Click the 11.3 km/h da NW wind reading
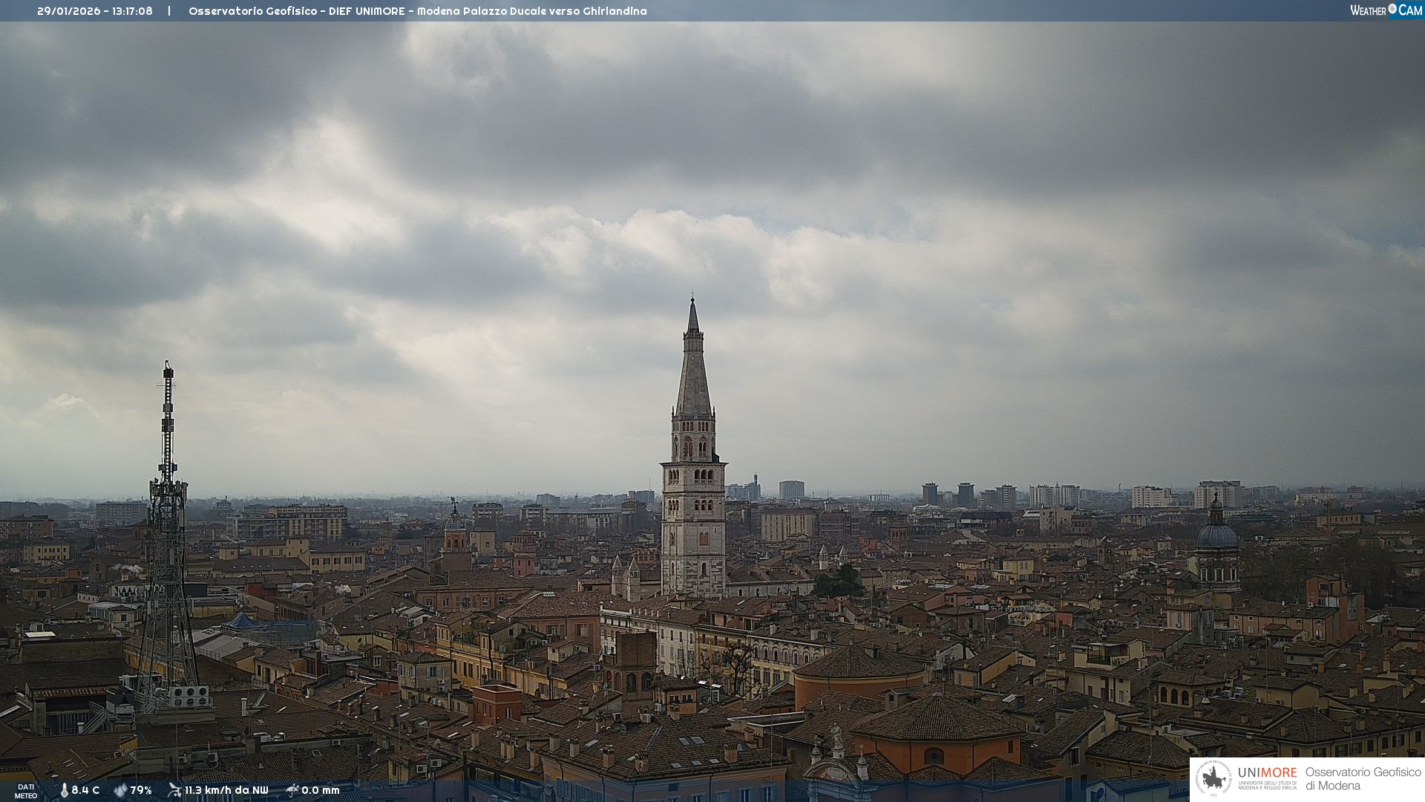Screen dimensions: 1425x802 tap(226, 790)
